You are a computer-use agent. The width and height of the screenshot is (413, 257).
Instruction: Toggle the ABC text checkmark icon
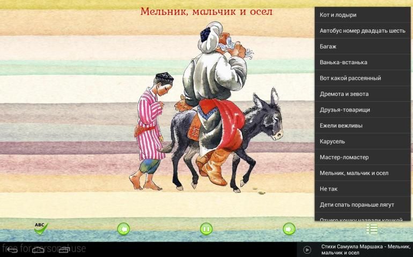(41, 229)
